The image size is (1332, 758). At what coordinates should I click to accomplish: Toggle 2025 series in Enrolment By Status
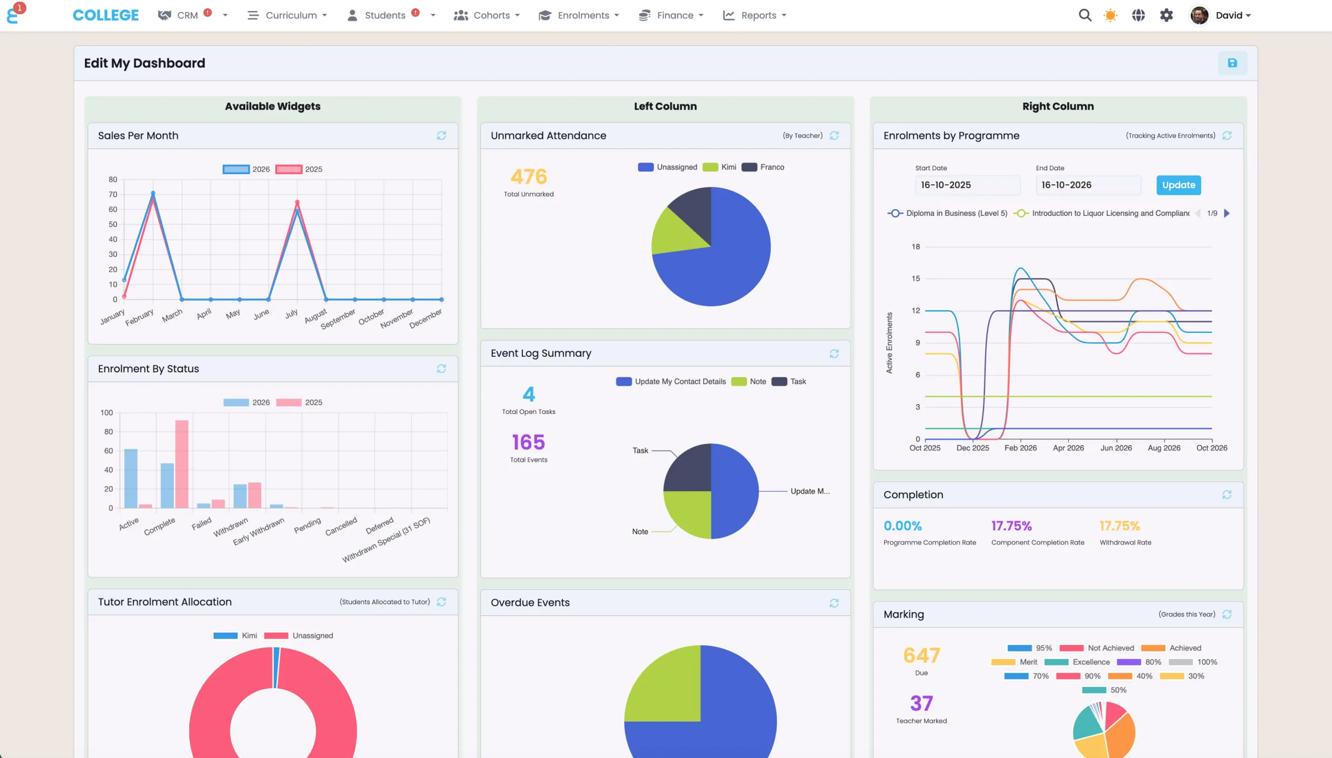299,402
